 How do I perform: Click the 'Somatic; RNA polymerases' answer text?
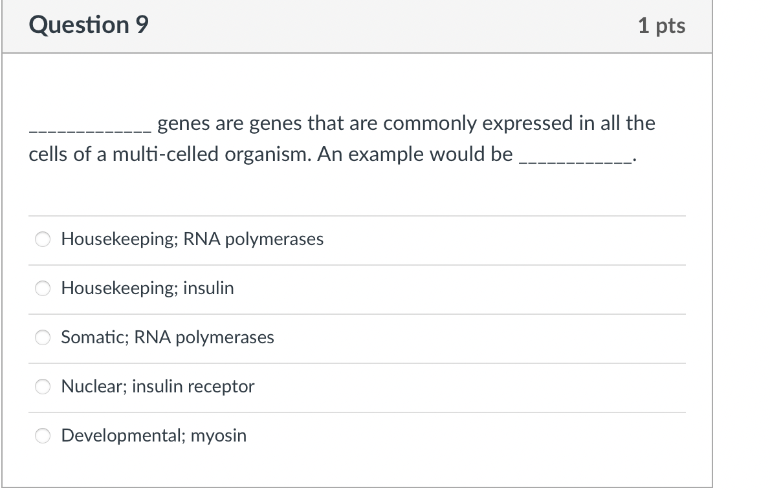coord(167,337)
